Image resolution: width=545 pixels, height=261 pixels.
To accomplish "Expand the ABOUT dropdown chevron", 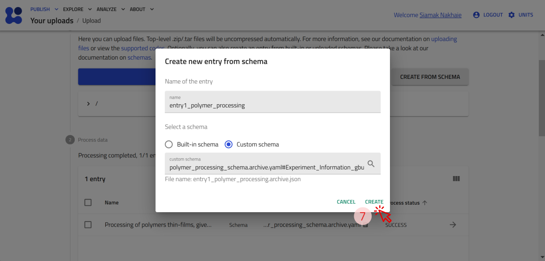I will tap(152, 9).
